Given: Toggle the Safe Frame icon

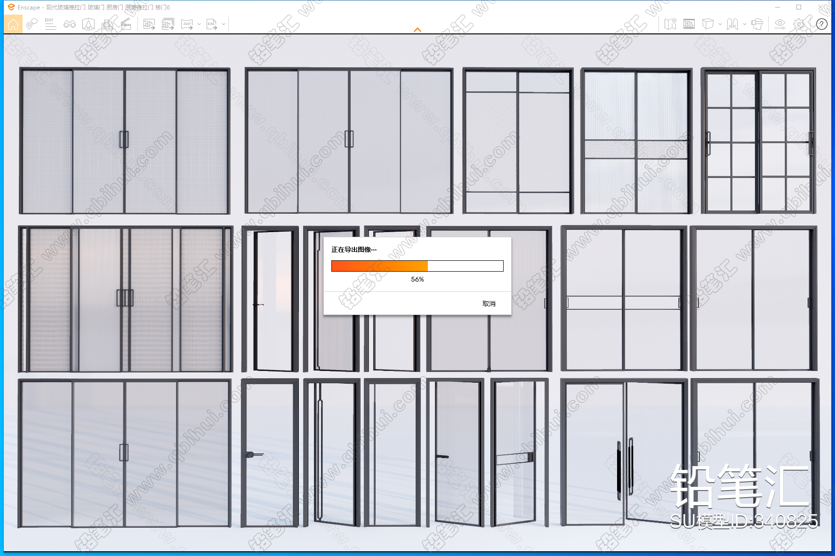Looking at the screenshot, I should tap(689, 24).
